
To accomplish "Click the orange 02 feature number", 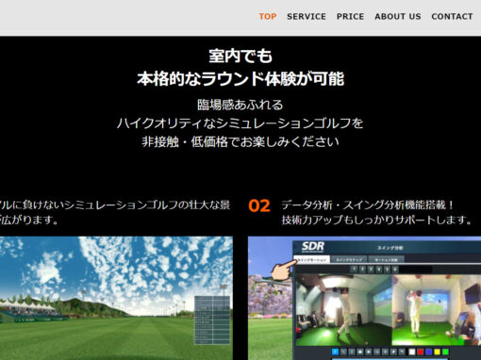I will click(x=259, y=206).
